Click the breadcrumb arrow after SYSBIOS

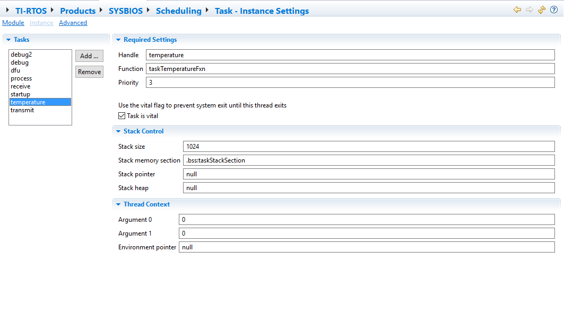[x=149, y=10]
